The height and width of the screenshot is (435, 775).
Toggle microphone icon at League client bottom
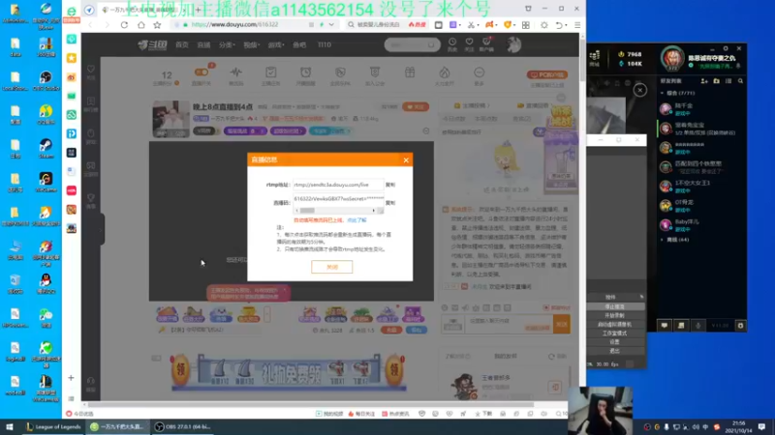click(x=697, y=326)
